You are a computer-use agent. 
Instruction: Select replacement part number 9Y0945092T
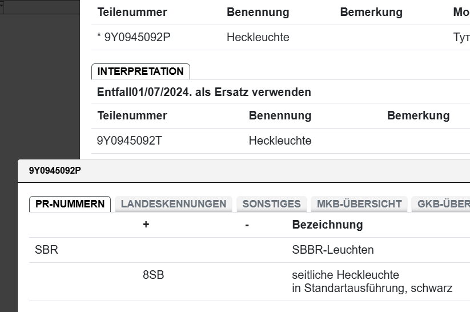(130, 141)
